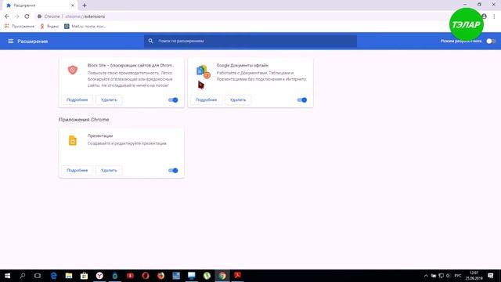Reload the extensions page
This screenshot has height=282, width=501.
click(x=27, y=16)
